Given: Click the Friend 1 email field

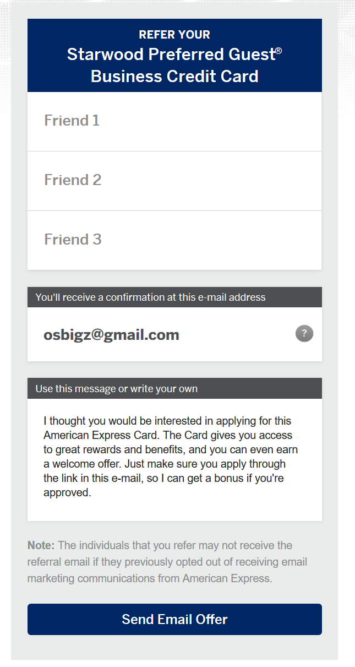Looking at the screenshot, I should pos(174,121).
